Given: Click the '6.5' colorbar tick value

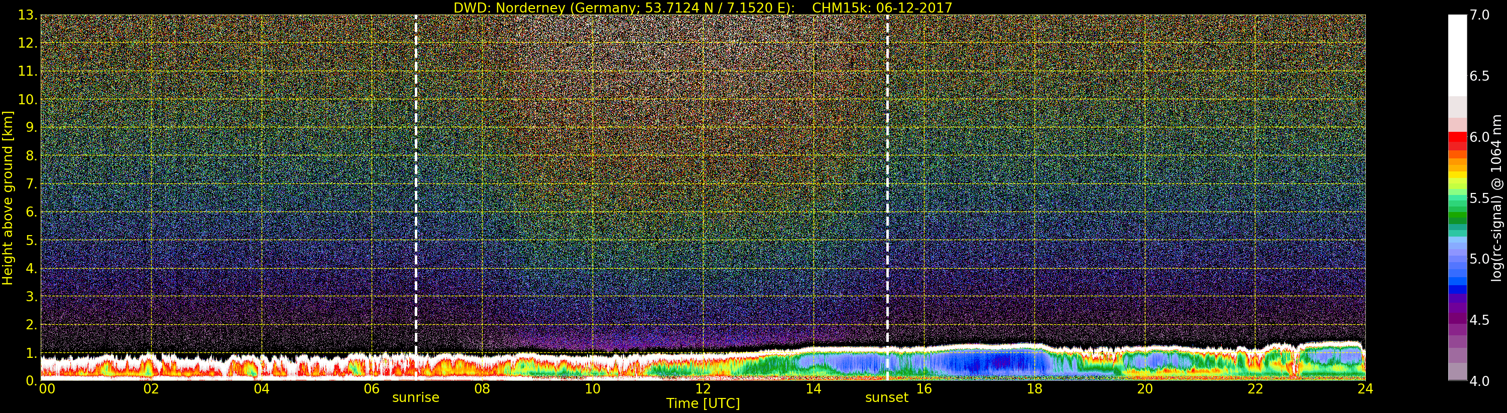Looking at the screenshot, I should (1479, 76).
